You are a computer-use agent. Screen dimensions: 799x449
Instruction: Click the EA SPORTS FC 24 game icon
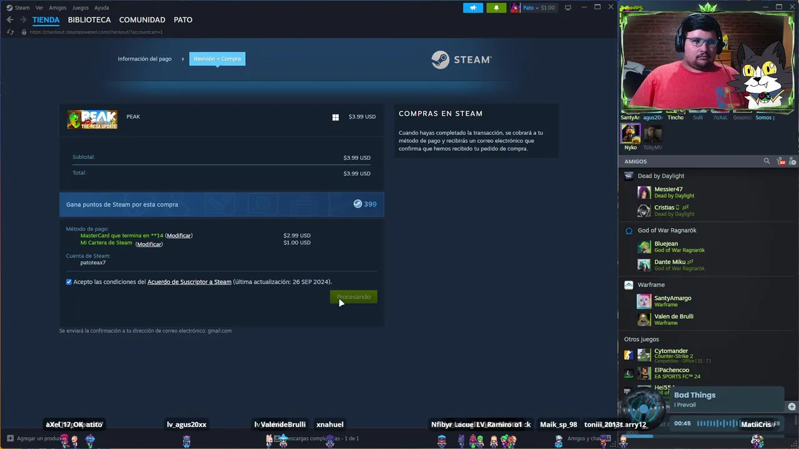pos(628,373)
